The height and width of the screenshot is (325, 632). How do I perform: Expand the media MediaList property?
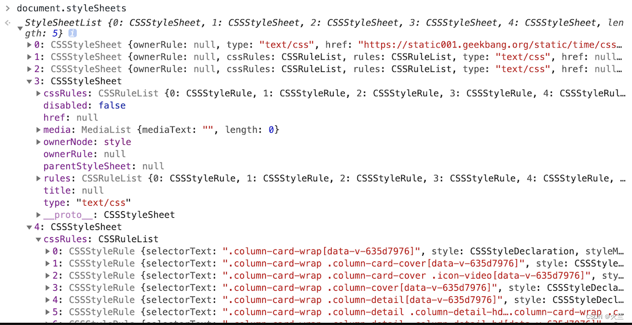(38, 129)
